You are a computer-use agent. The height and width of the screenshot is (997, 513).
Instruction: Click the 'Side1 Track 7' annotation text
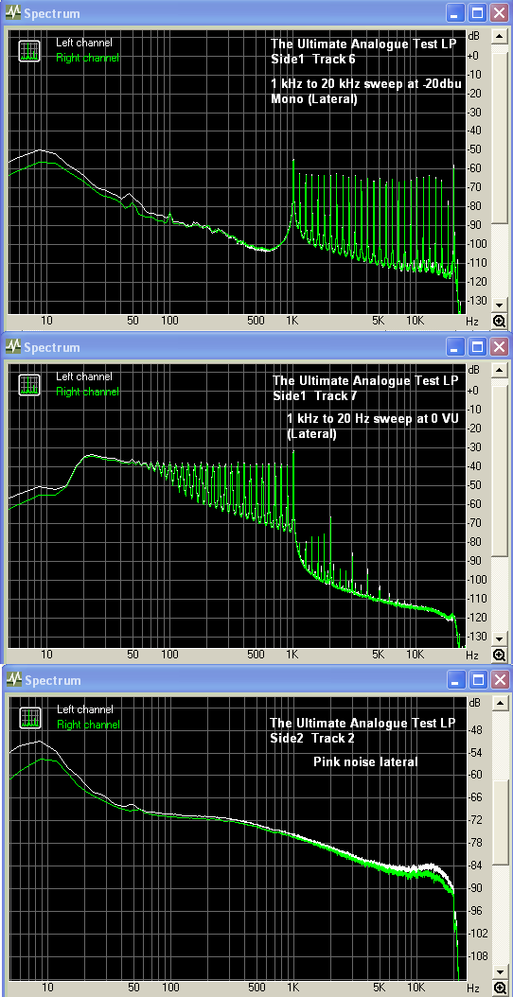point(314,396)
